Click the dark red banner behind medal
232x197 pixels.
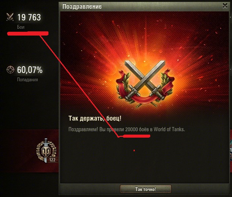tap(30, 151)
